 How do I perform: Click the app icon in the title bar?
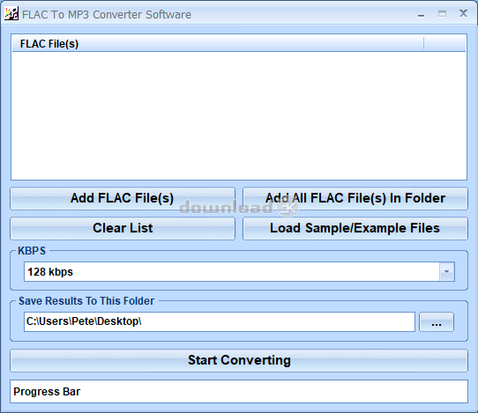[11, 14]
